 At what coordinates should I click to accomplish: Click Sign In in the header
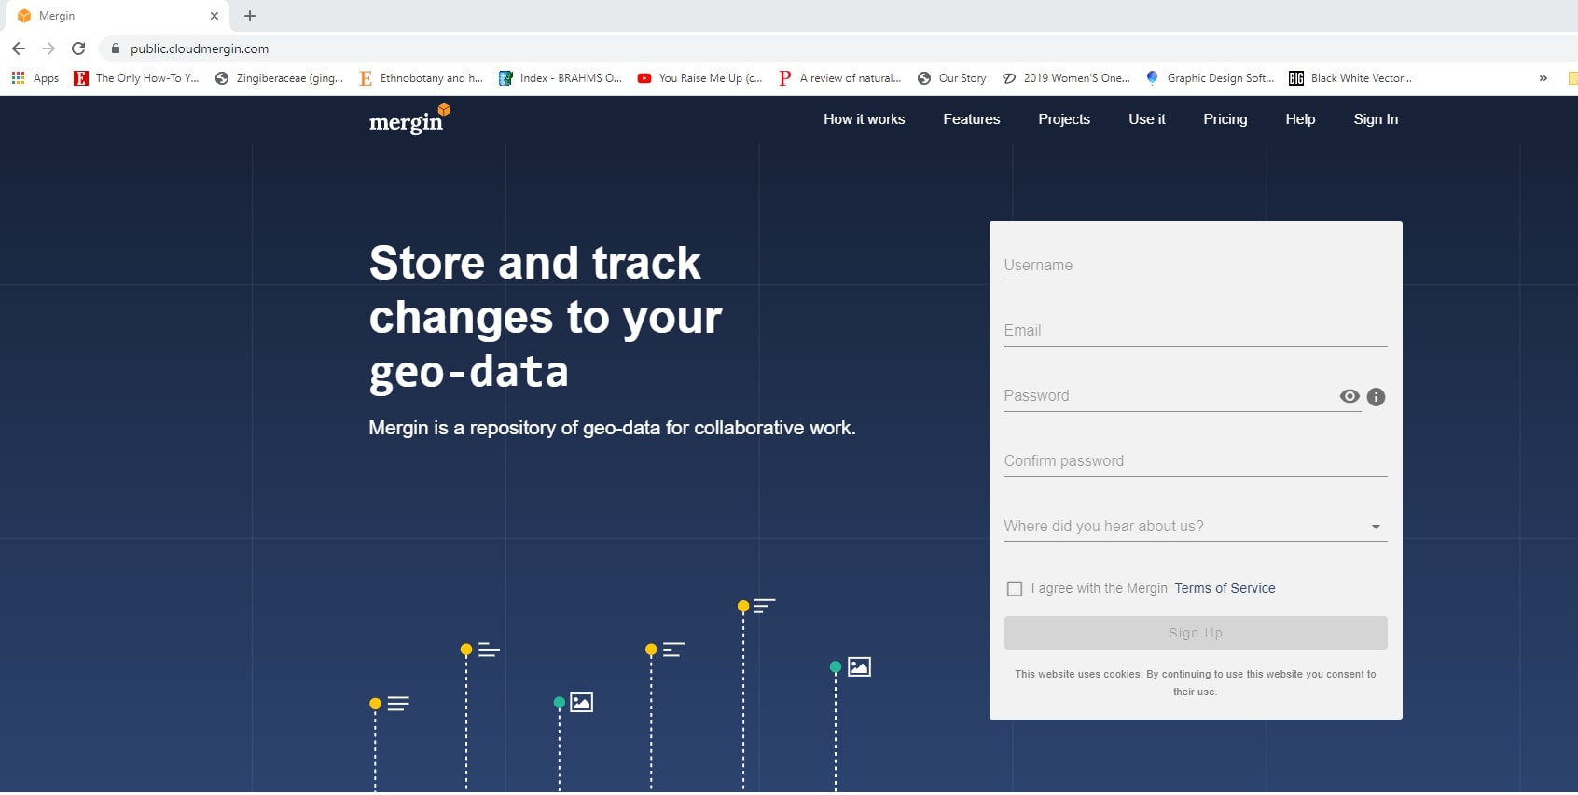coord(1376,119)
